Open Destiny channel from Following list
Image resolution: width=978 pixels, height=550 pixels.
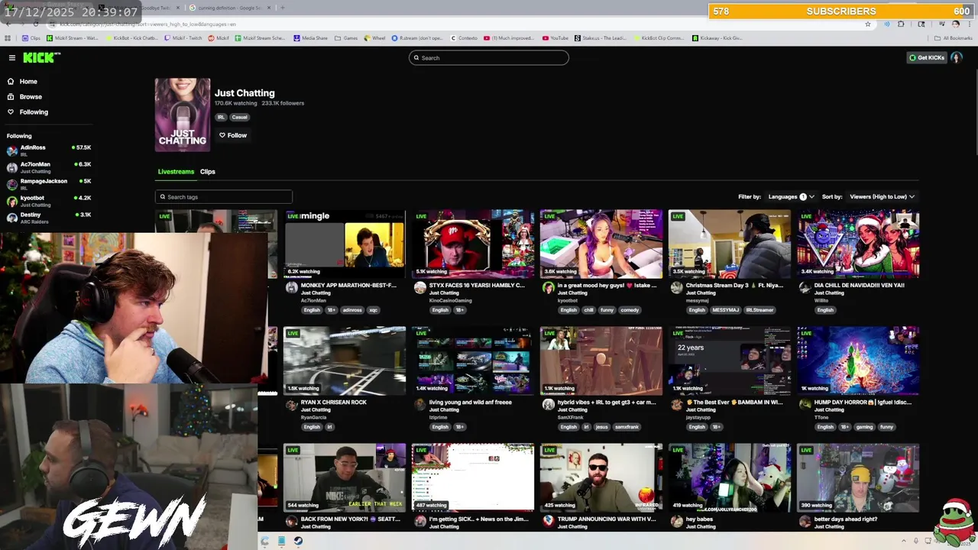(x=49, y=218)
